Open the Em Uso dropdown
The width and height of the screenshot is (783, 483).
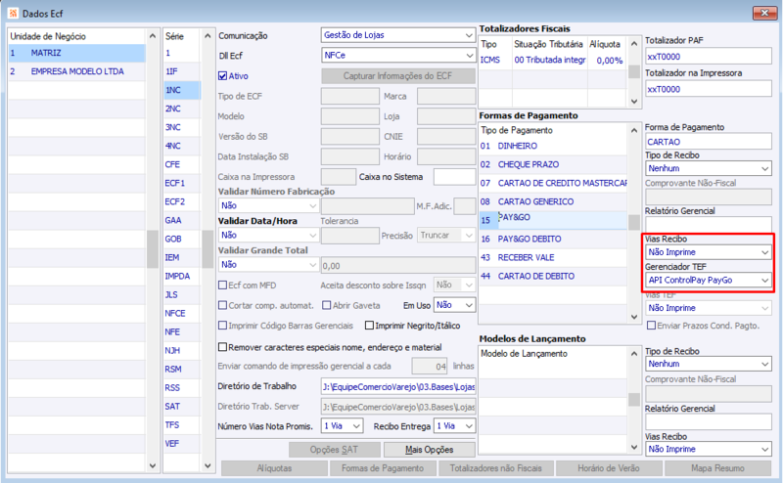[454, 305]
